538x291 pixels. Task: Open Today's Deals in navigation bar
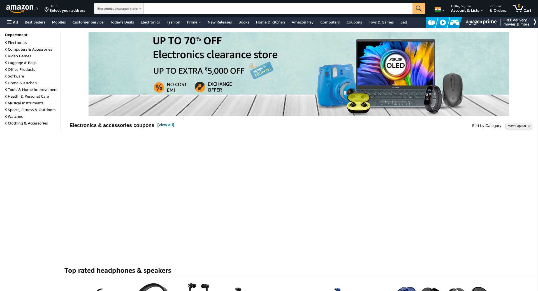point(122,22)
